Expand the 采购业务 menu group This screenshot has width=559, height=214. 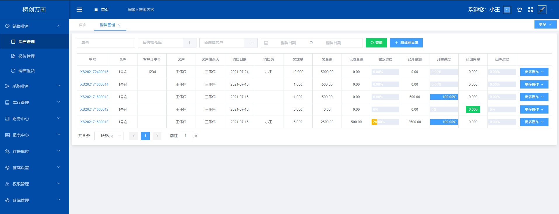[x=34, y=86]
